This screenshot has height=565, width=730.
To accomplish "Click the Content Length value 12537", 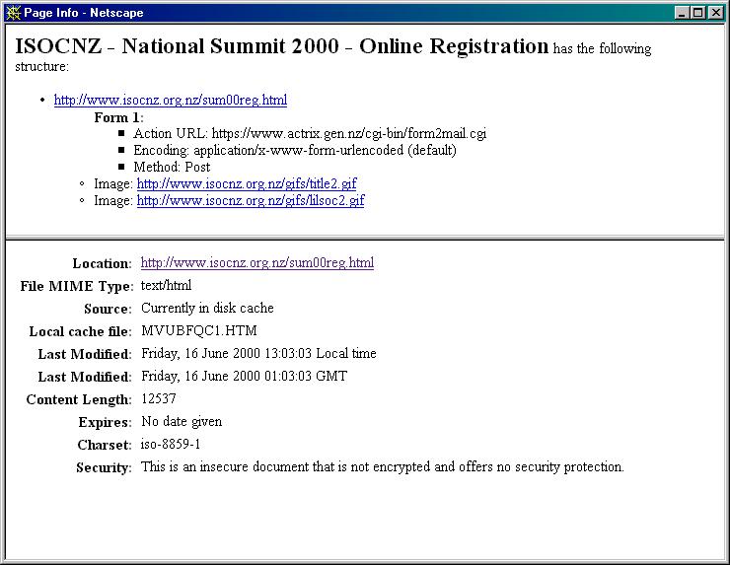I will coord(159,398).
